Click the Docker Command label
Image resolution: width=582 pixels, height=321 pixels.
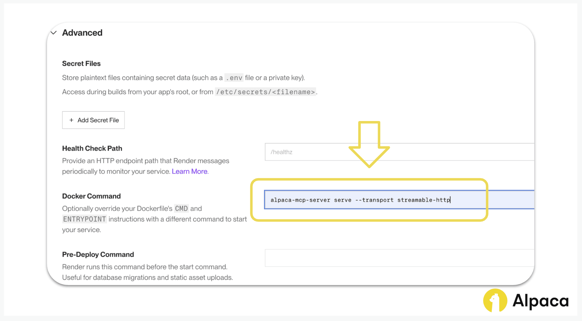point(92,196)
